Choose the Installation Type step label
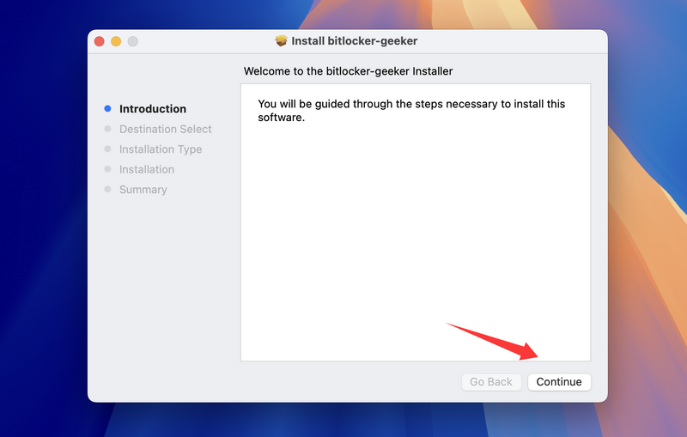687x437 pixels. 161,149
